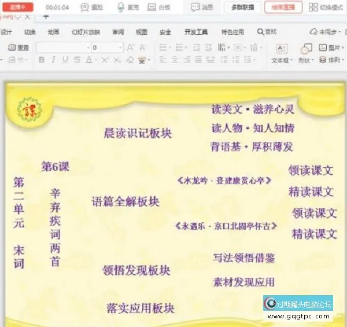Justify text alignment
Image resolution: width=347 pixels, height=327 pixels.
[198, 60]
